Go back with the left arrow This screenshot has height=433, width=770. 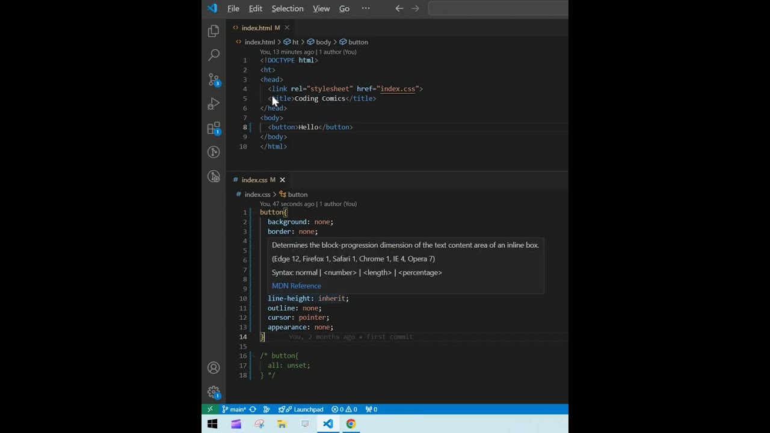point(399,8)
